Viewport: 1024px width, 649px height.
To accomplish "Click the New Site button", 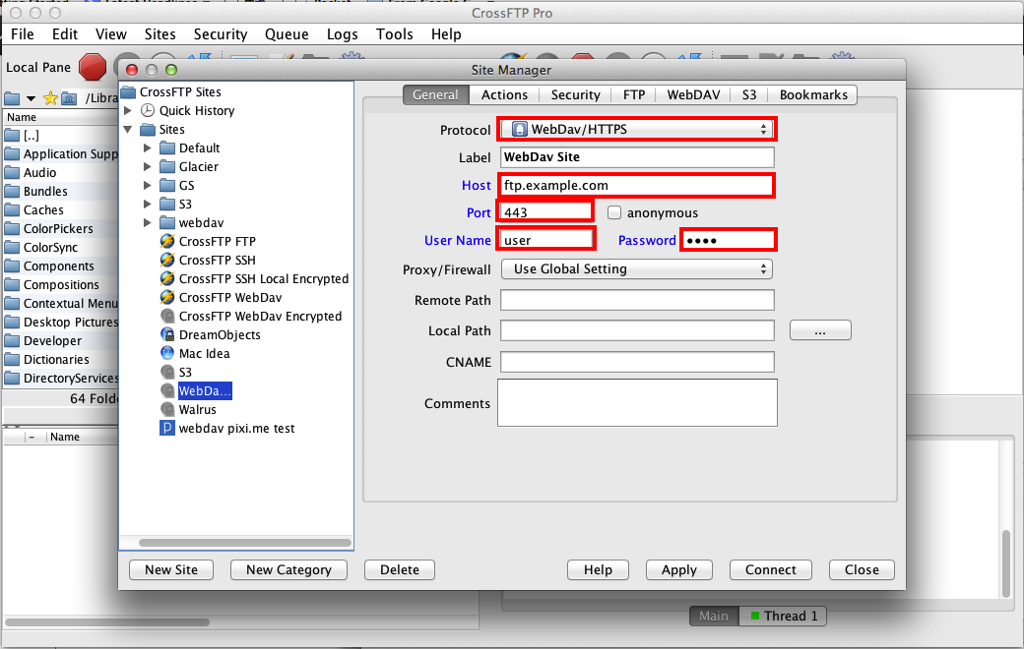I will tap(171, 569).
